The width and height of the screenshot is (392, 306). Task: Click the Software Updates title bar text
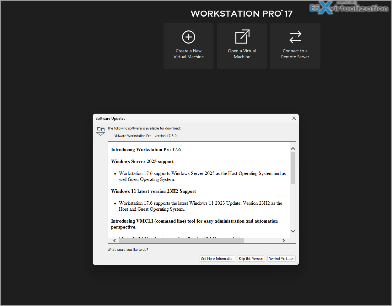(110, 119)
